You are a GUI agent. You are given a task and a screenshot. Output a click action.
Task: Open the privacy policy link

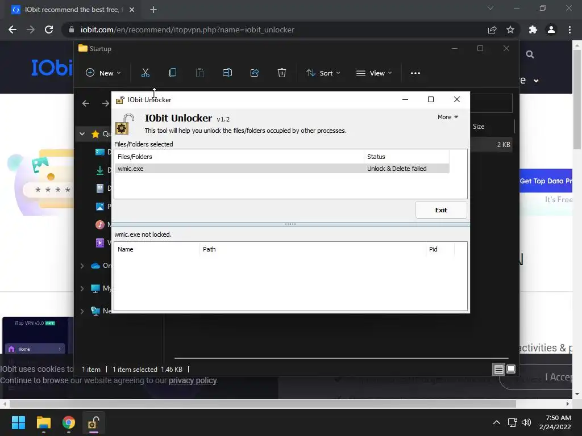click(193, 380)
